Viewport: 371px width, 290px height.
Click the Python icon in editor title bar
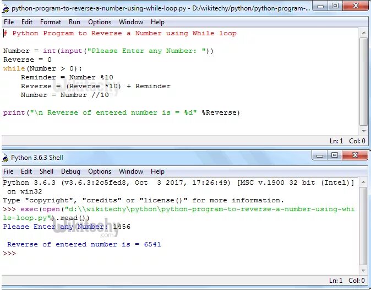[6, 9]
